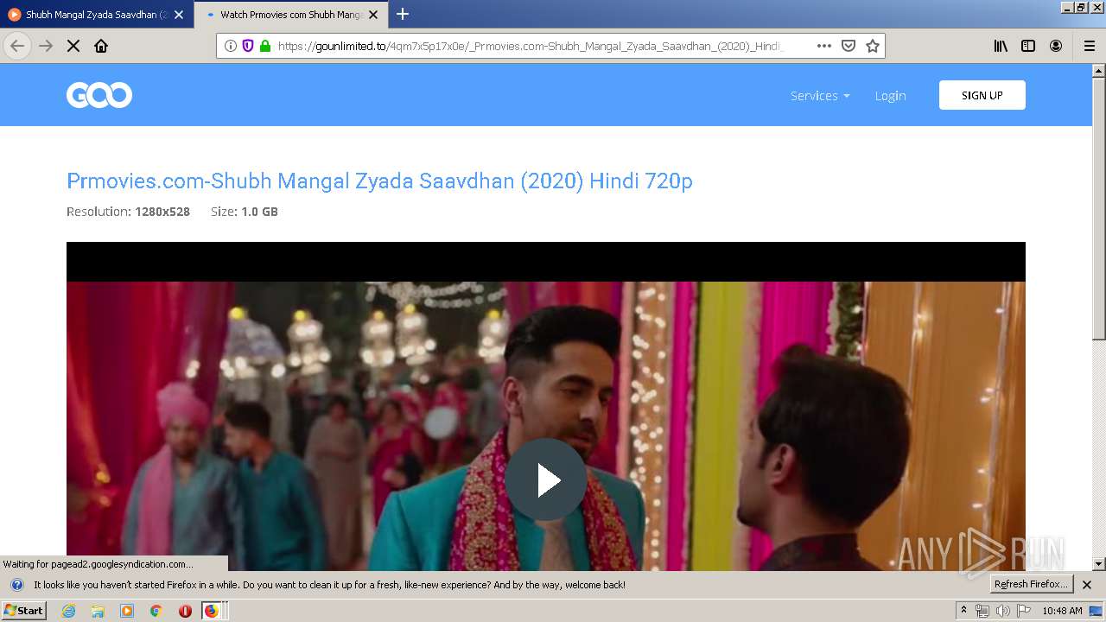The image size is (1106, 622).
Task: Open tracking protection shield panel
Action: click(x=248, y=46)
